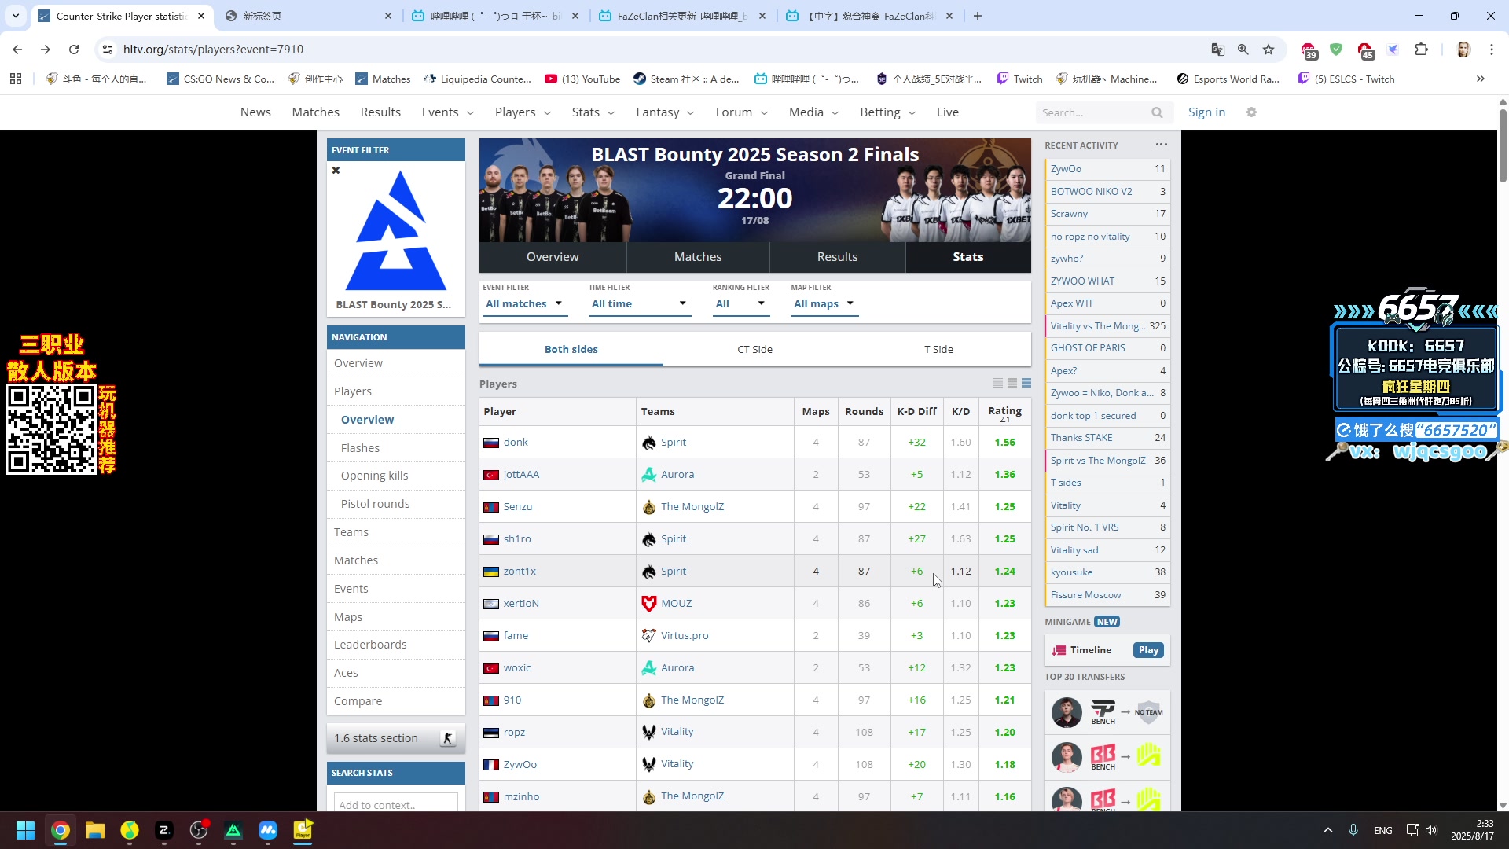
Task: Click the zoom magnifier icon in address bar
Action: point(1243,50)
